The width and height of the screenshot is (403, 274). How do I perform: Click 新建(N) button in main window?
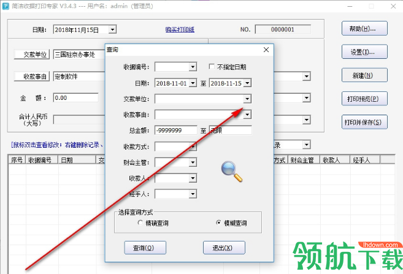pos(364,75)
